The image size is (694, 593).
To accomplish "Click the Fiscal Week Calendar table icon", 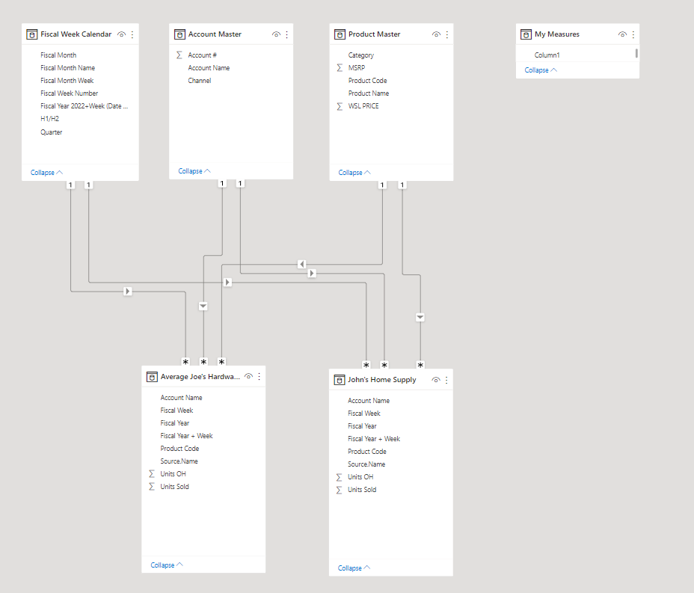I will pos(32,34).
